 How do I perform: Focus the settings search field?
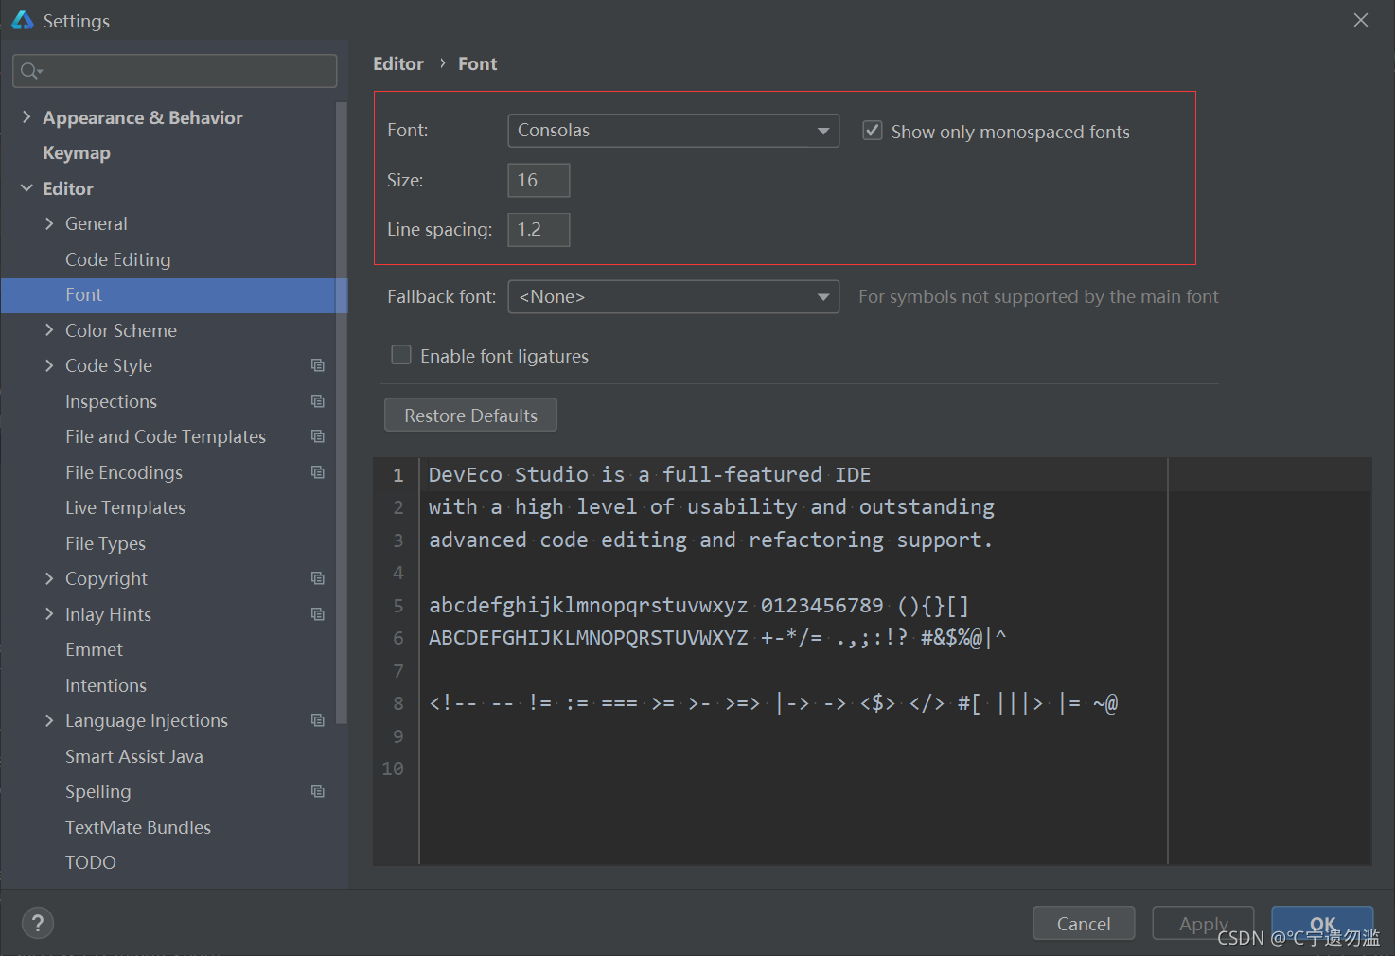[175, 71]
